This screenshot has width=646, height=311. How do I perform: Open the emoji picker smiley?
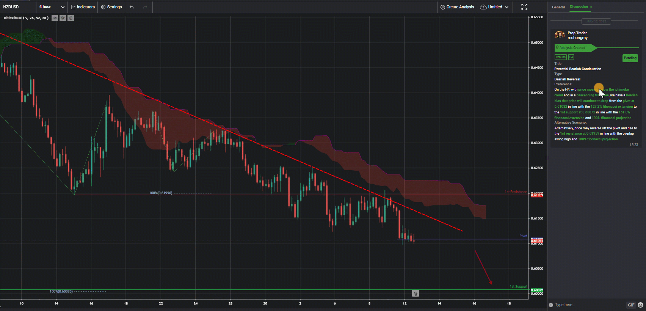pyautogui.click(x=640, y=305)
